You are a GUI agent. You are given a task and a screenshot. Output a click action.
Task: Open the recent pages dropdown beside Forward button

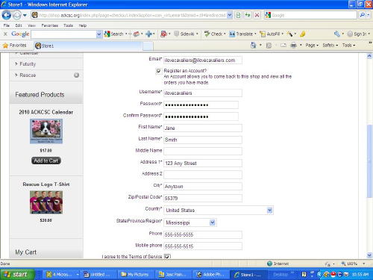25,16
